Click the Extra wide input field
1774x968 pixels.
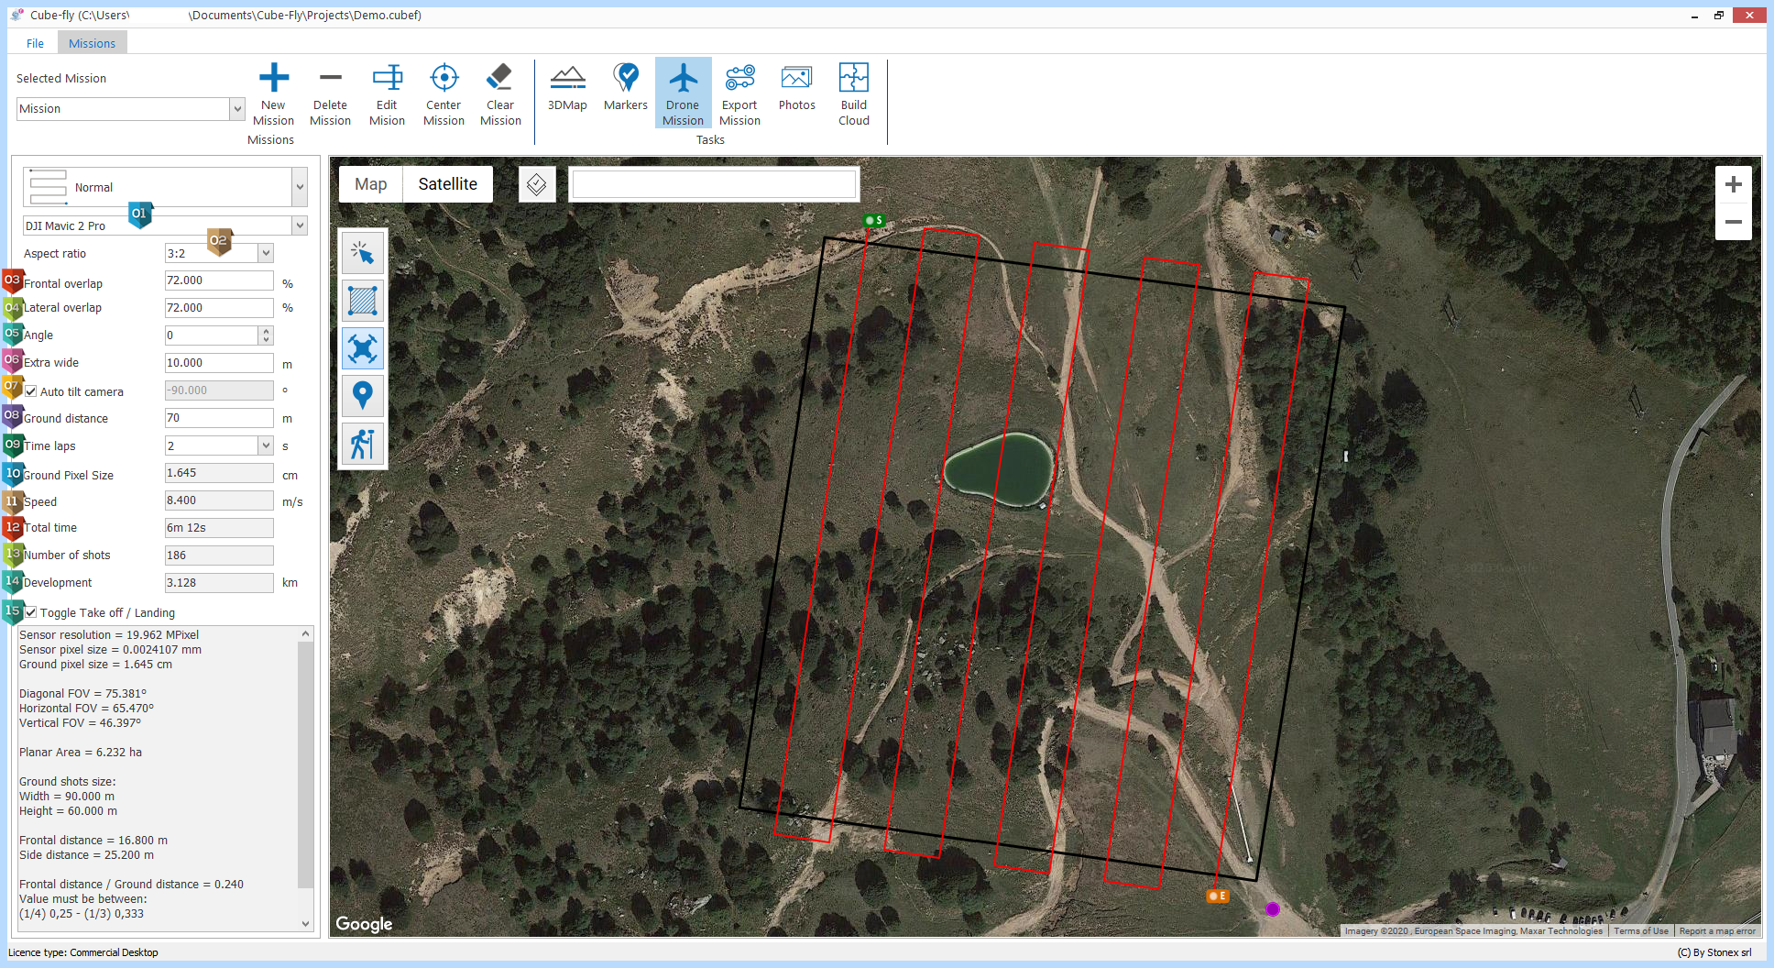[219, 363]
